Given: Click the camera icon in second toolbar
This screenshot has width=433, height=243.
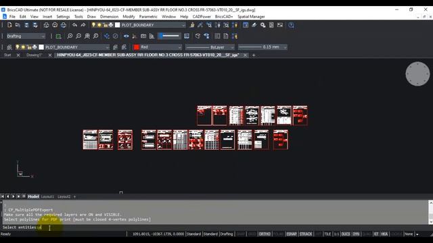Looking at the screenshot, I should 143,36.
